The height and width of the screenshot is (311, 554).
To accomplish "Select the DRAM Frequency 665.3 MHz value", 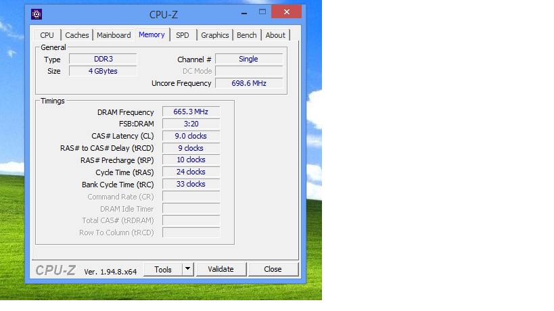I will click(x=191, y=112).
